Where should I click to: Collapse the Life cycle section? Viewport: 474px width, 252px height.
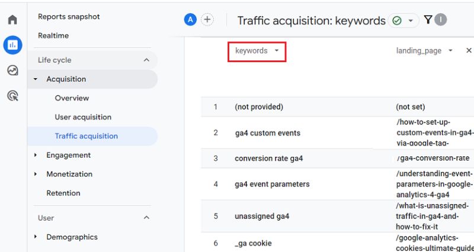click(x=146, y=60)
